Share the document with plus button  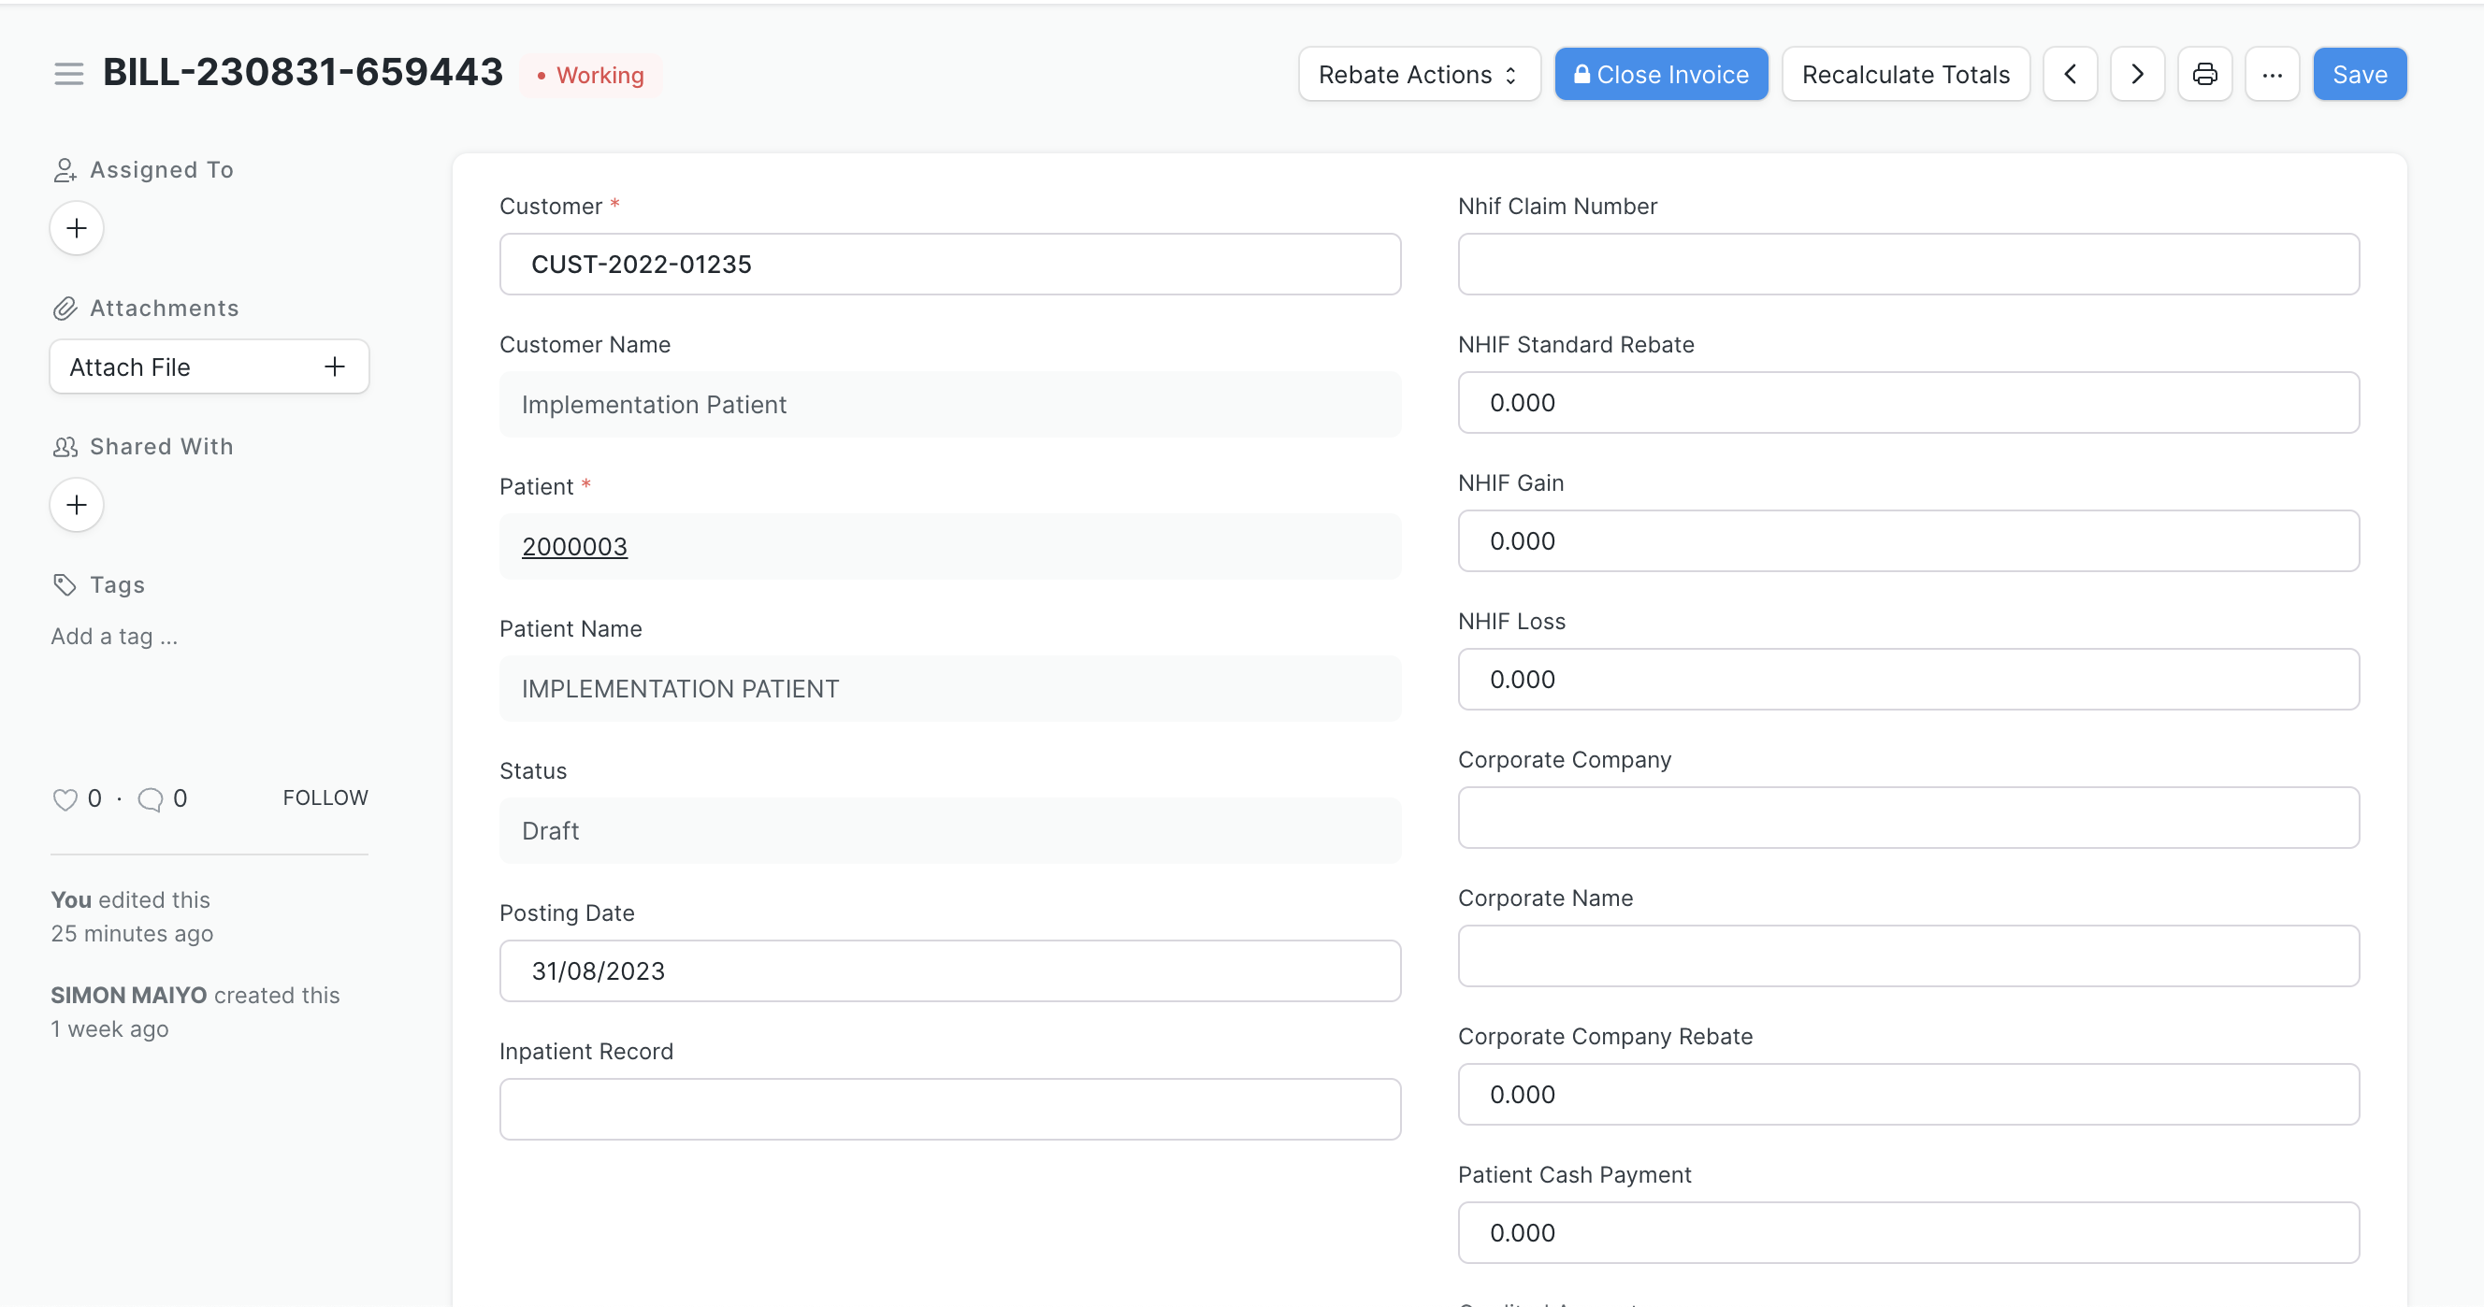76,504
